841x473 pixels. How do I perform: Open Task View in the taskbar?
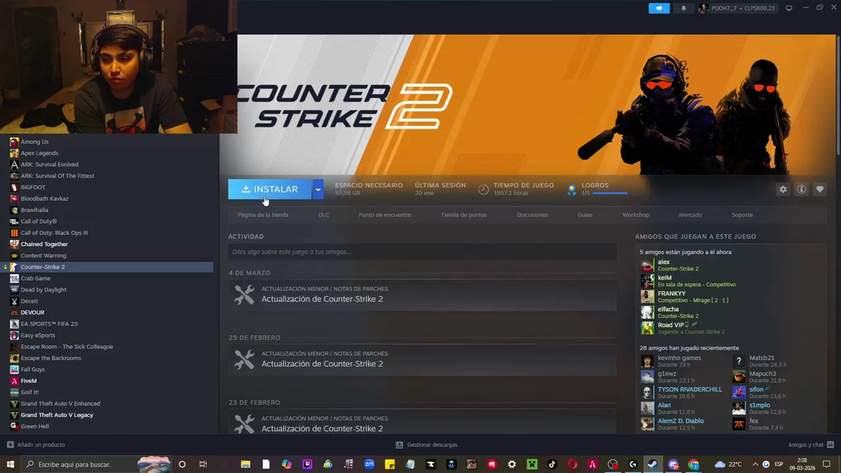click(x=203, y=464)
